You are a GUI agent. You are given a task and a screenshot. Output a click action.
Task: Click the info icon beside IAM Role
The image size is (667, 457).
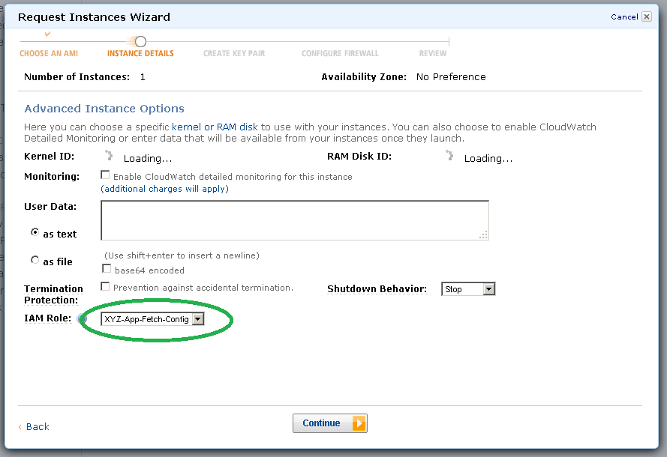[83, 318]
